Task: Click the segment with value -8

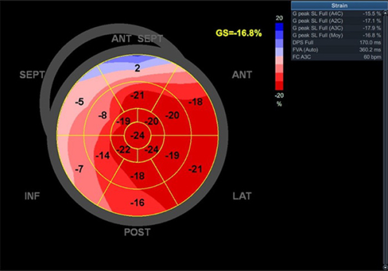Action: pyautogui.click(x=103, y=115)
